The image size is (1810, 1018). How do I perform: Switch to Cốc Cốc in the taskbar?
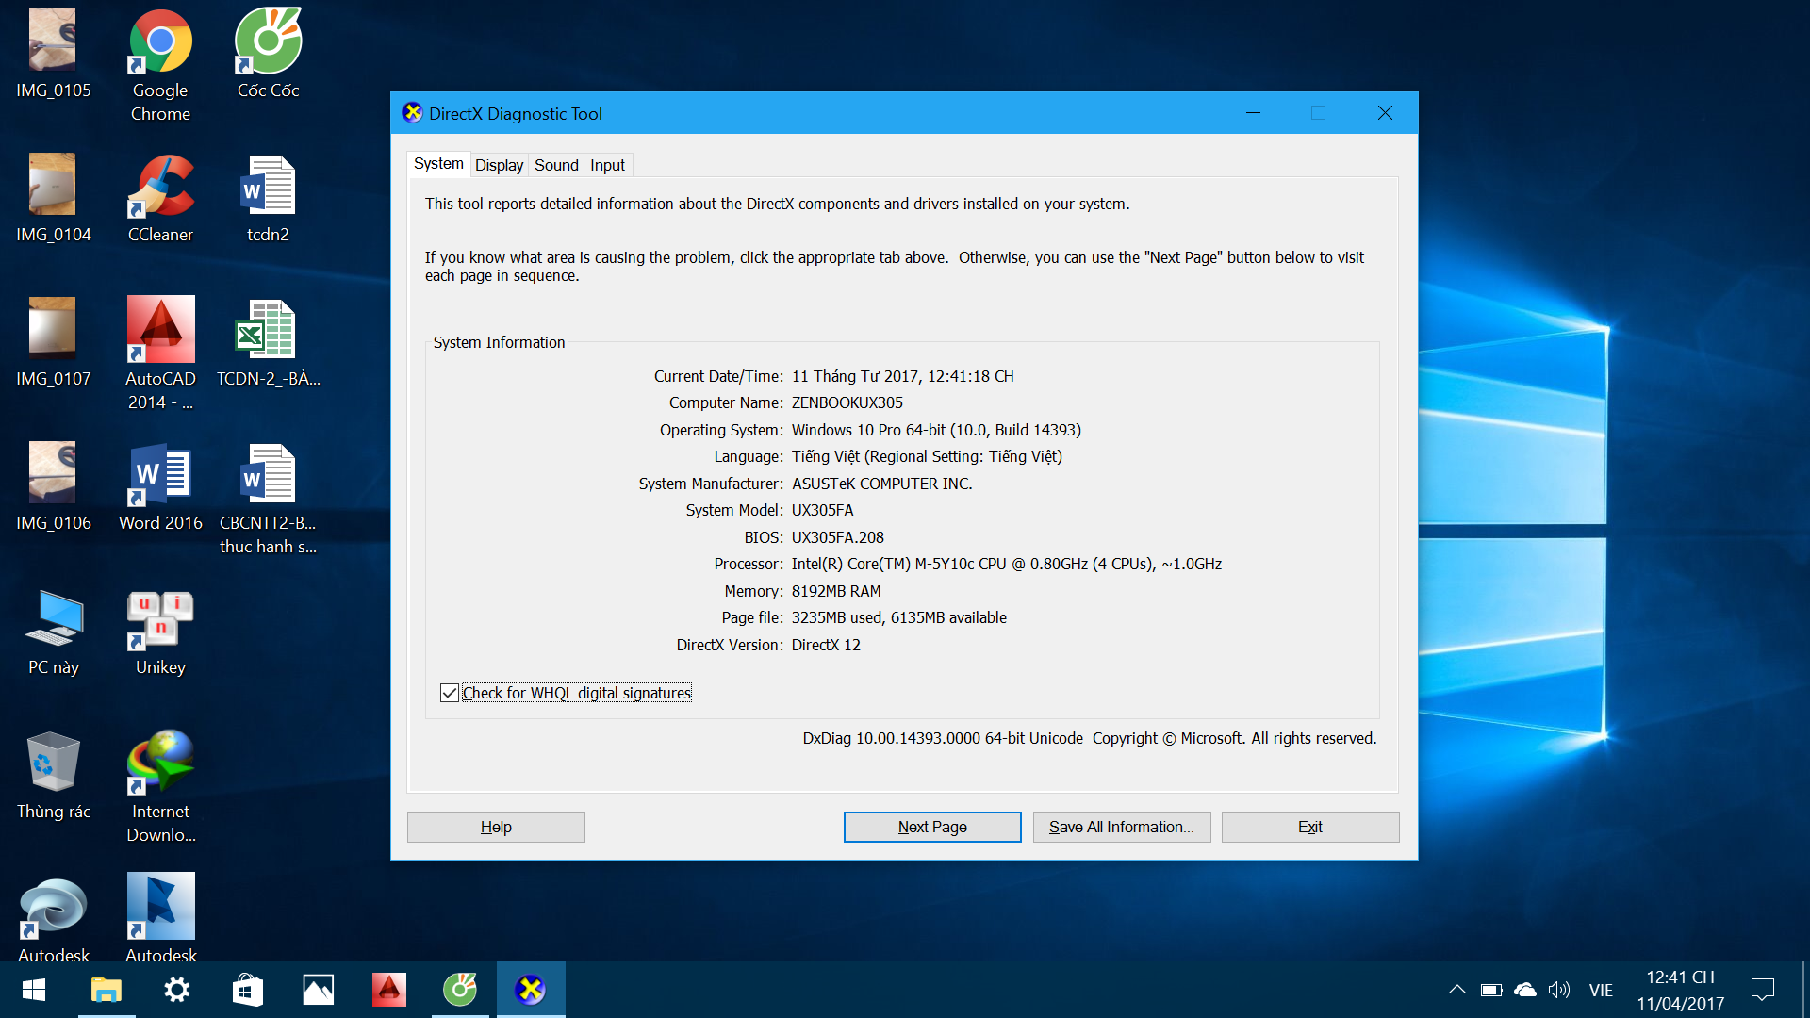click(460, 990)
